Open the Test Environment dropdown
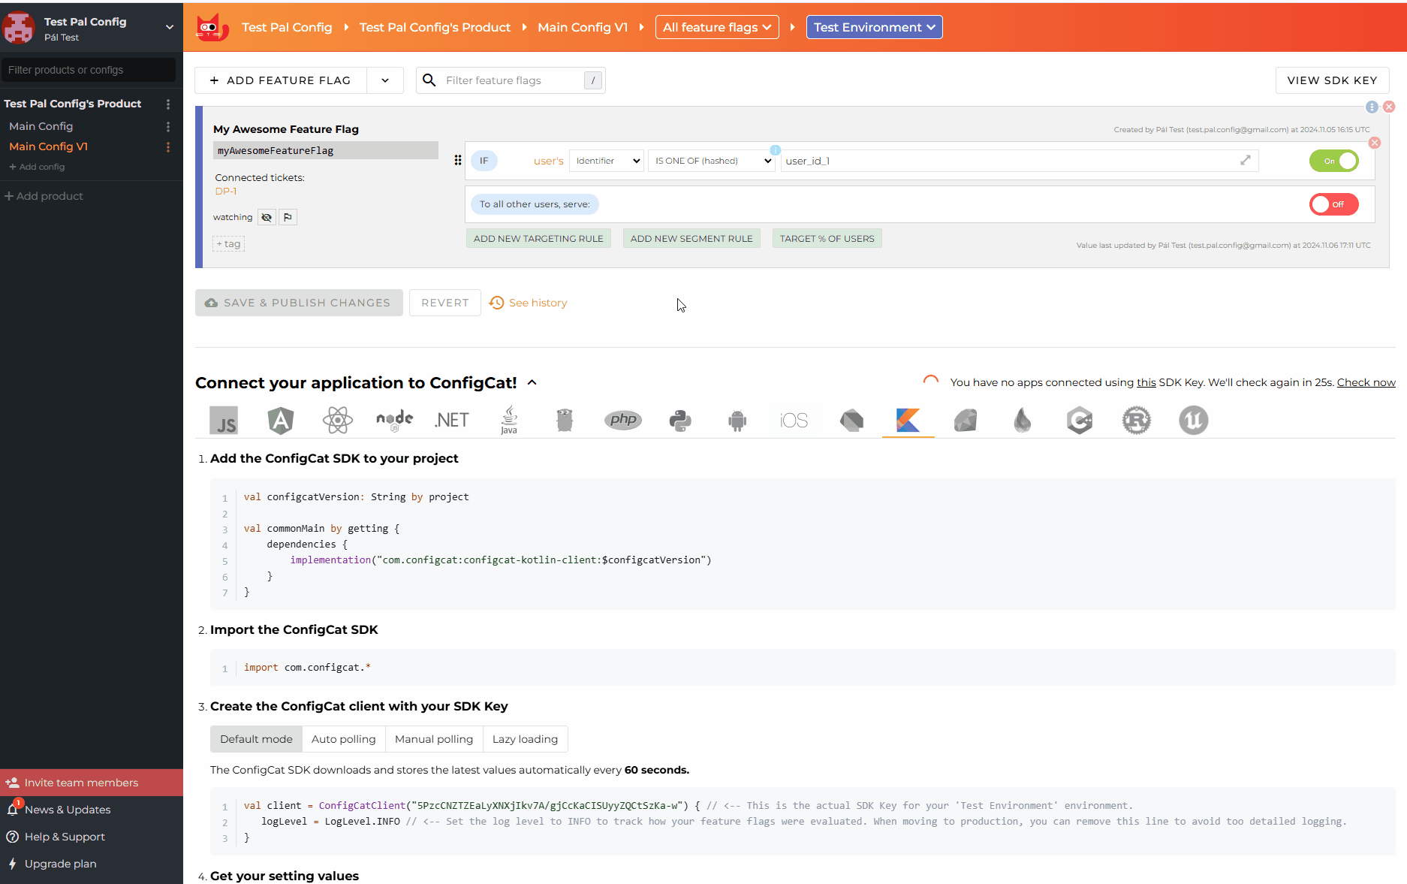1407x884 pixels. (874, 26)
